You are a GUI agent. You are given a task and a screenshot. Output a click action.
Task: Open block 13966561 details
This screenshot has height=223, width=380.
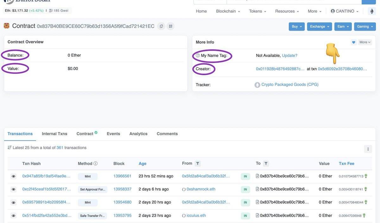click(122, 176)
